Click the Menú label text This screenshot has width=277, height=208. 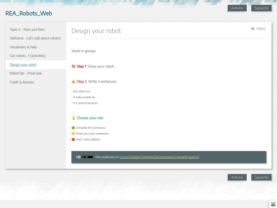pos(261,29)
